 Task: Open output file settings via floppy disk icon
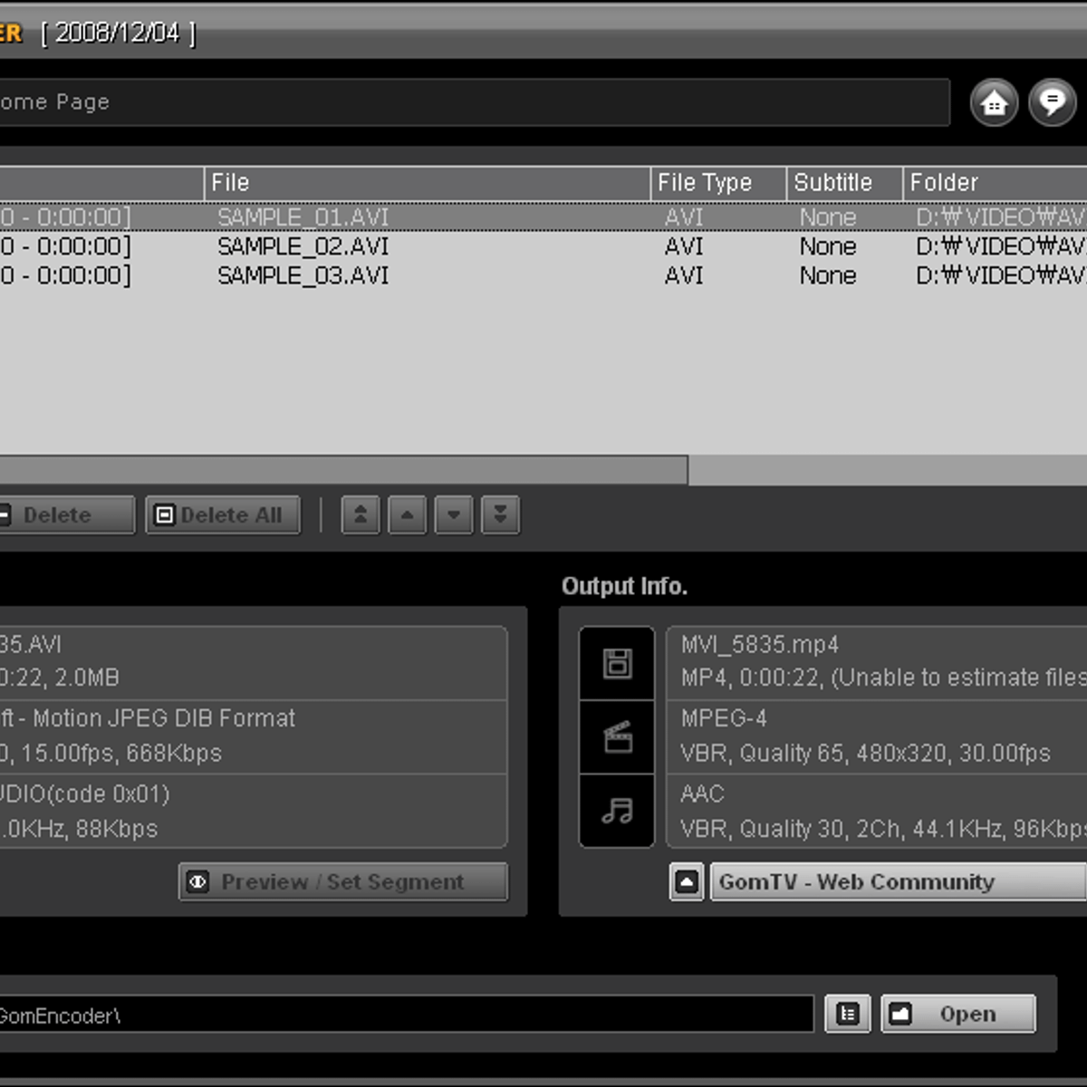pyautogui.click(x=617, y=662)
